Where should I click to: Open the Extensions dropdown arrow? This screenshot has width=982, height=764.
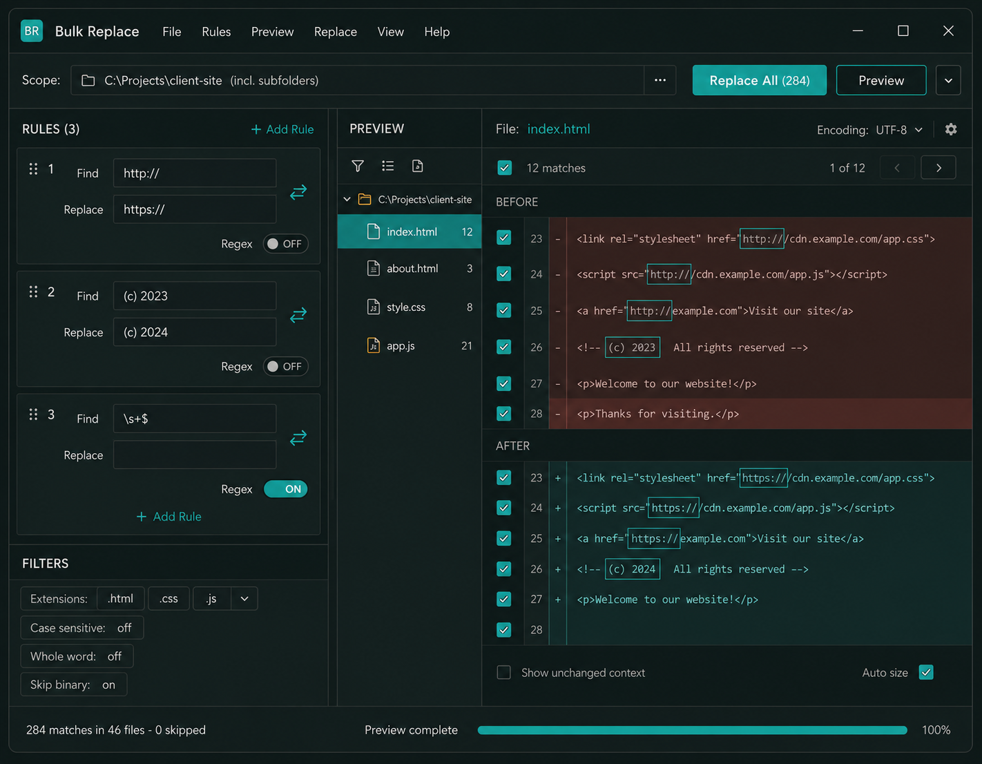(244, 598)
